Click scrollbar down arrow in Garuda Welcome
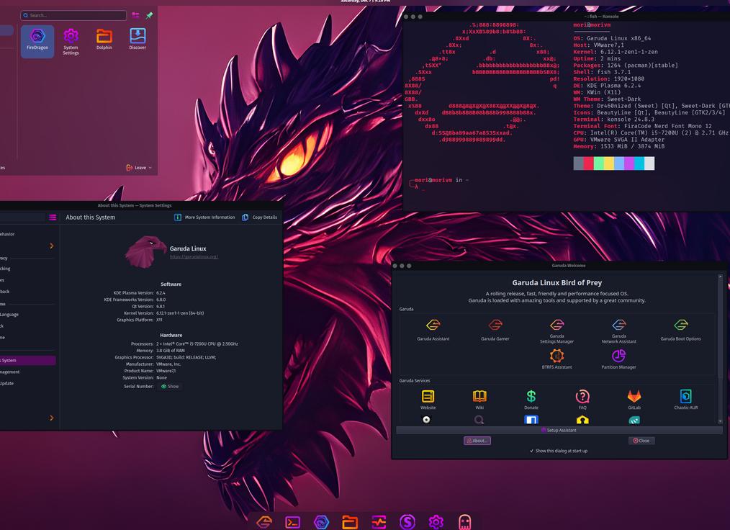 pyautogui.click(x=720, y=421)
